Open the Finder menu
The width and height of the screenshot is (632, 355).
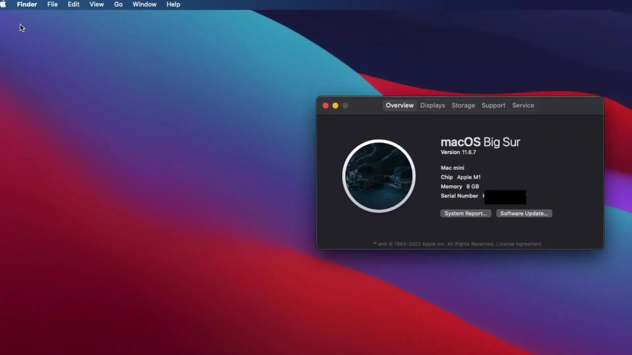[27, 4]
